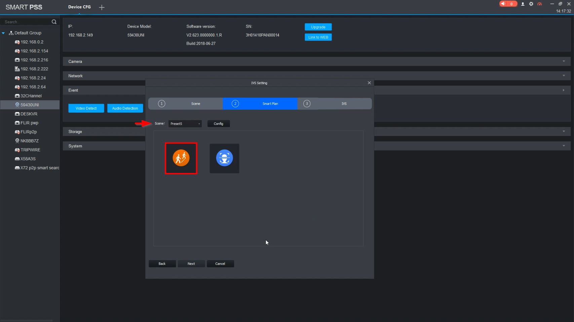This screenshot has height=322, width=574.
Task: Add a new tab with plus icon
Action: pos(102,7)
